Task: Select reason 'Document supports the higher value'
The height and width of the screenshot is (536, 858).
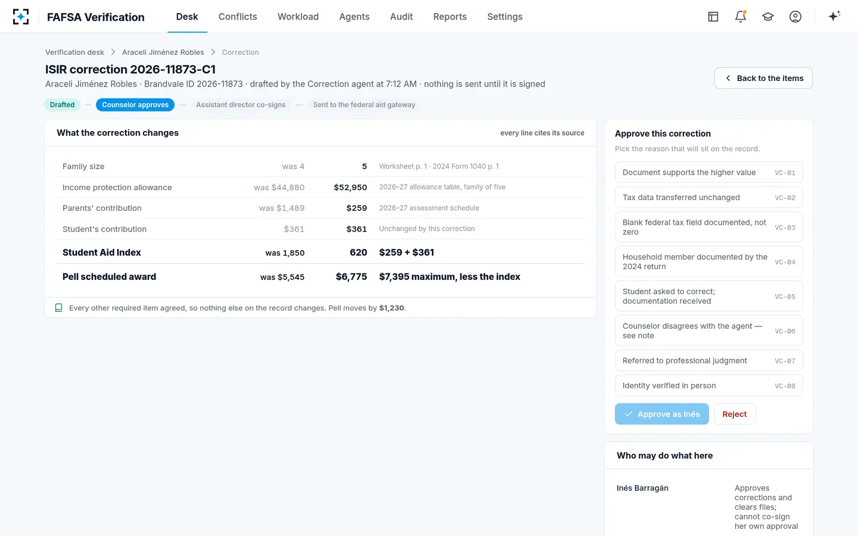Action: coord(709,173)
